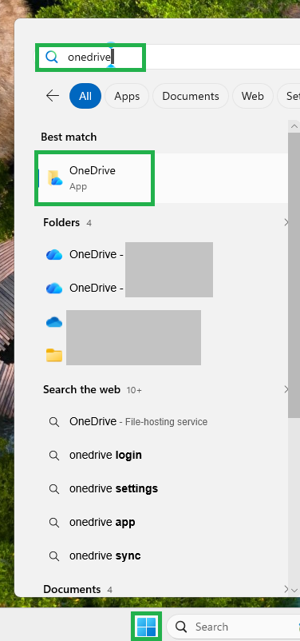Expand the Folders results section
The width and height of the screenshot is (300, 641).
pos(286,222)
